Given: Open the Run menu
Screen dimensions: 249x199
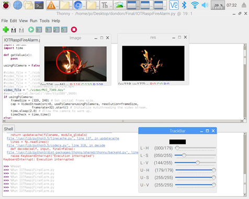Looking at the screenshot, I should coord(33,21).
